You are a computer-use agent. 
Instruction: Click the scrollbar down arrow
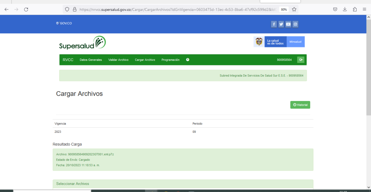tap(369, 187)
